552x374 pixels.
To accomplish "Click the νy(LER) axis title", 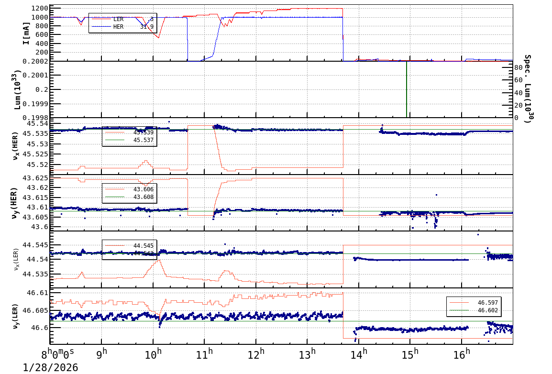I will pos(15,316).
